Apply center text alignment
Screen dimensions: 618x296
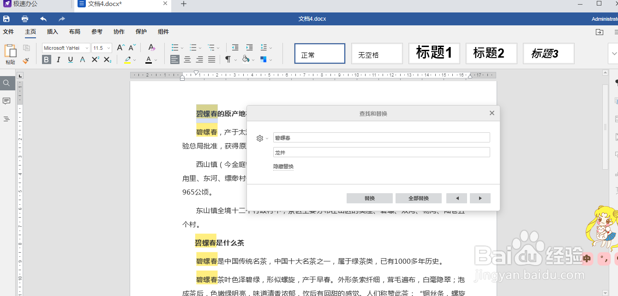[187, 59]
